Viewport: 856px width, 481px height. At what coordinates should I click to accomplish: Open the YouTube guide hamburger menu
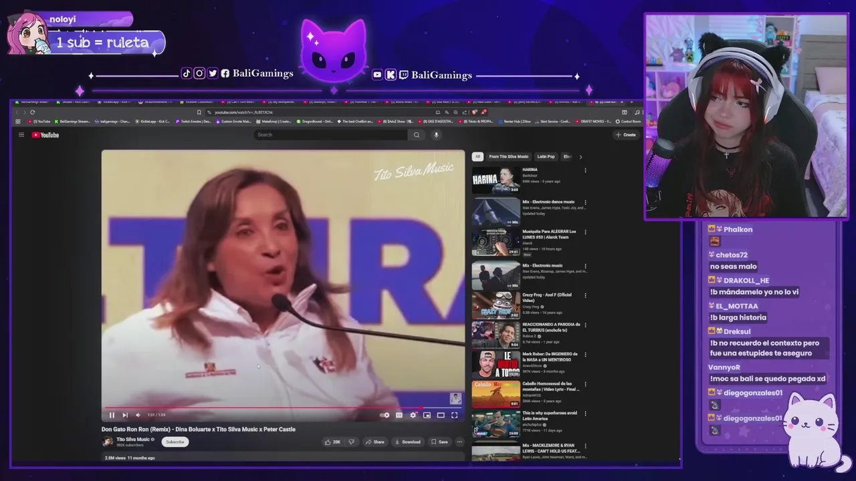pyautogui.click(x=21, y=135)
